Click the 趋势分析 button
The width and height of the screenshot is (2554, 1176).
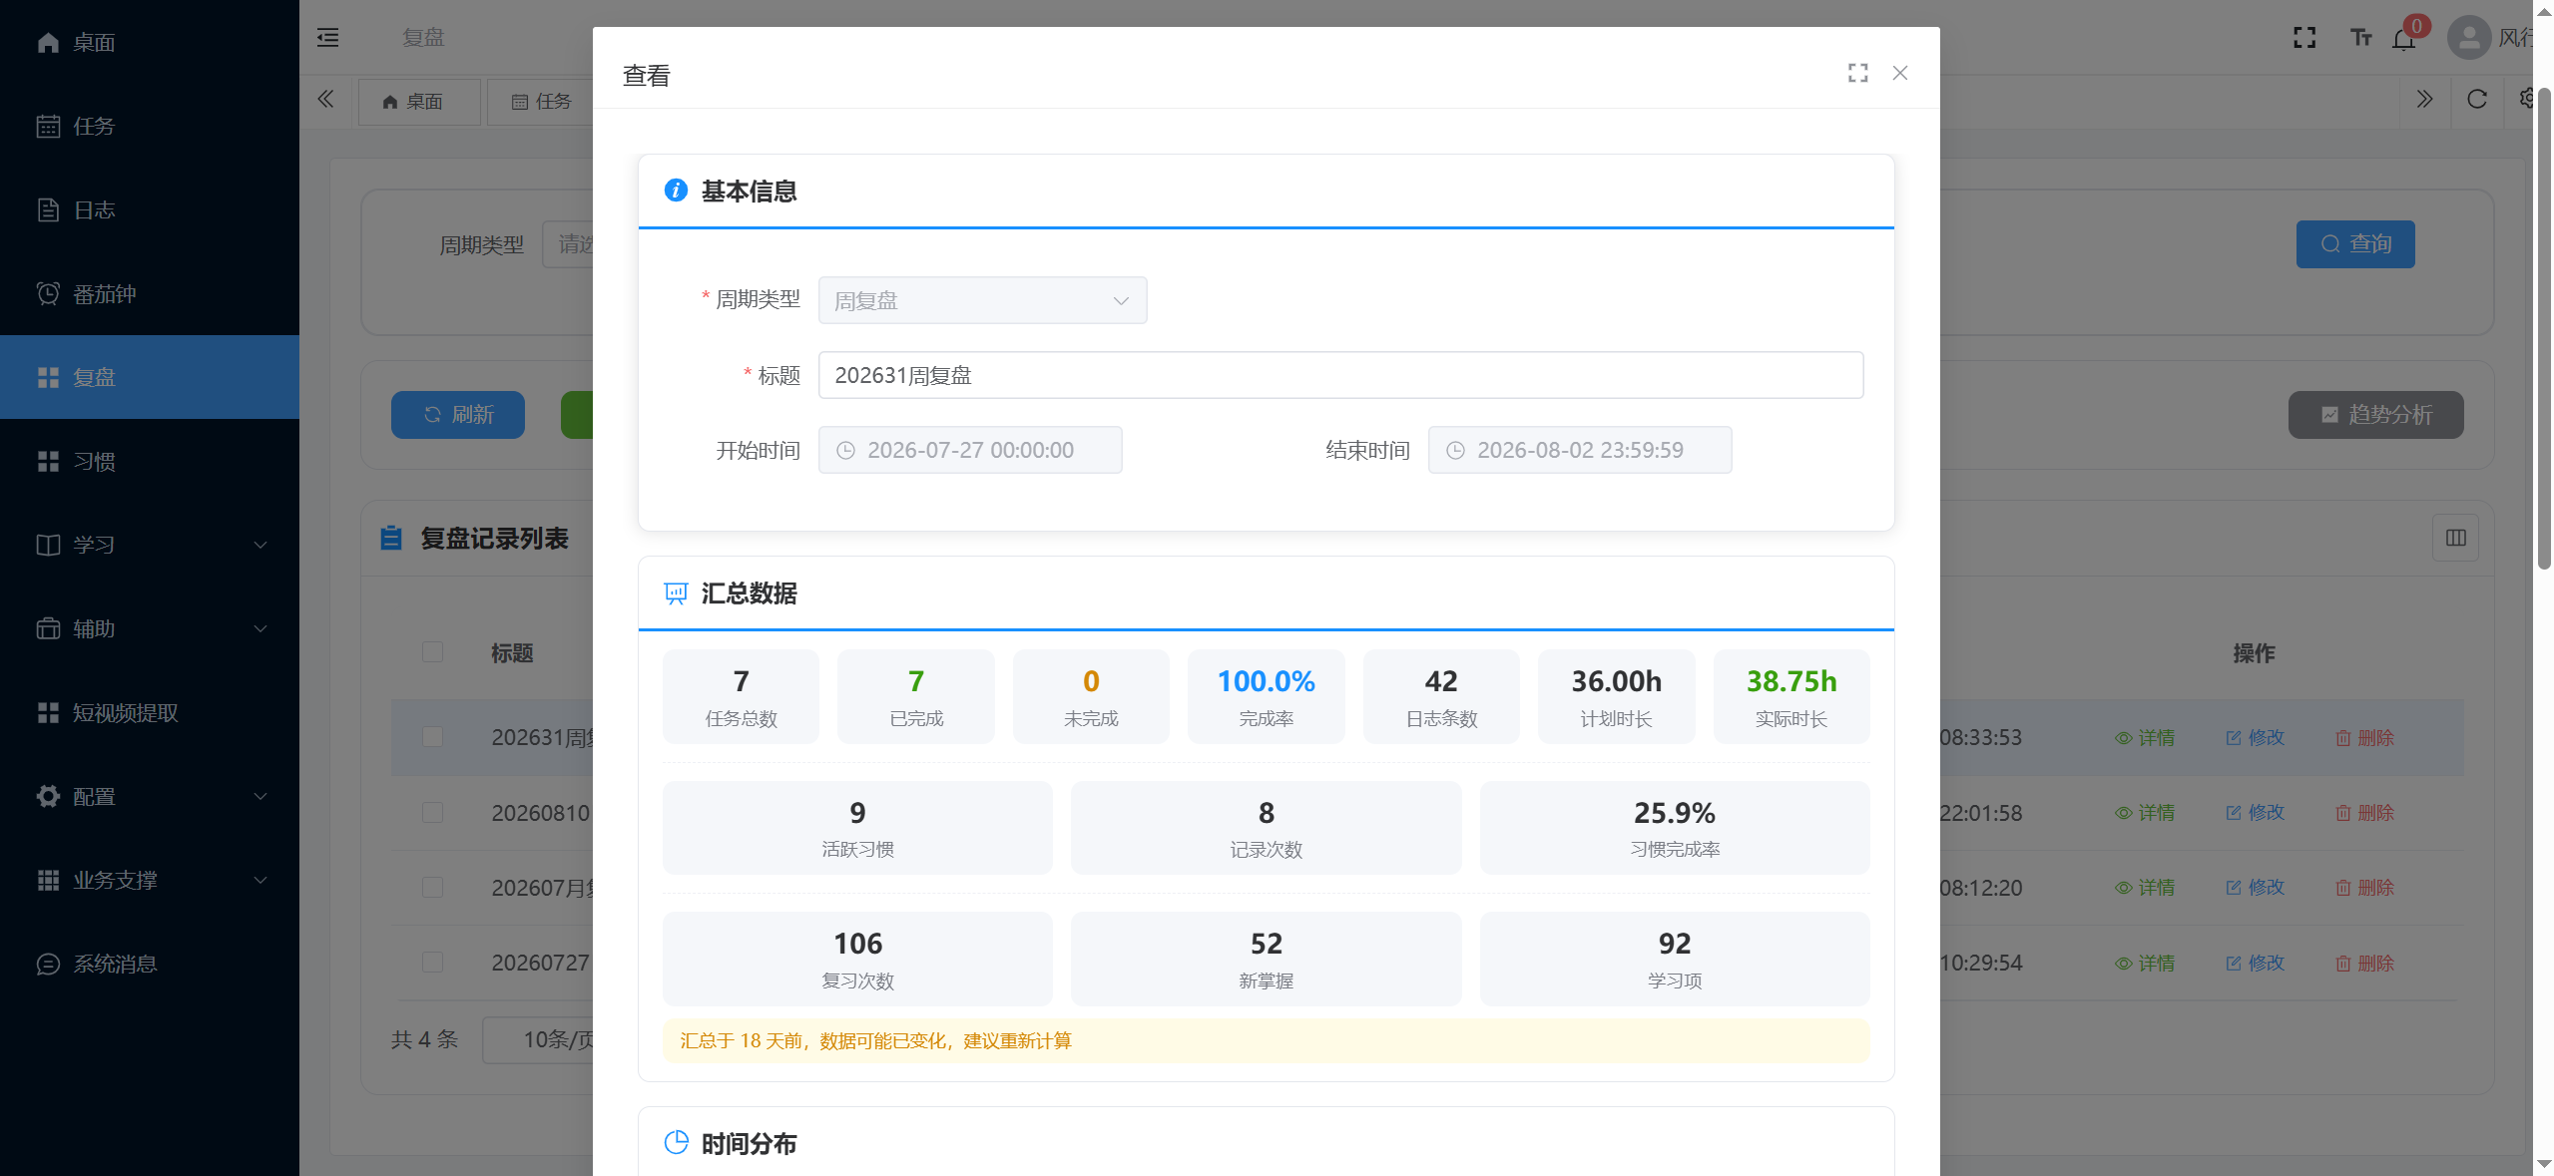coord(2375,415)
